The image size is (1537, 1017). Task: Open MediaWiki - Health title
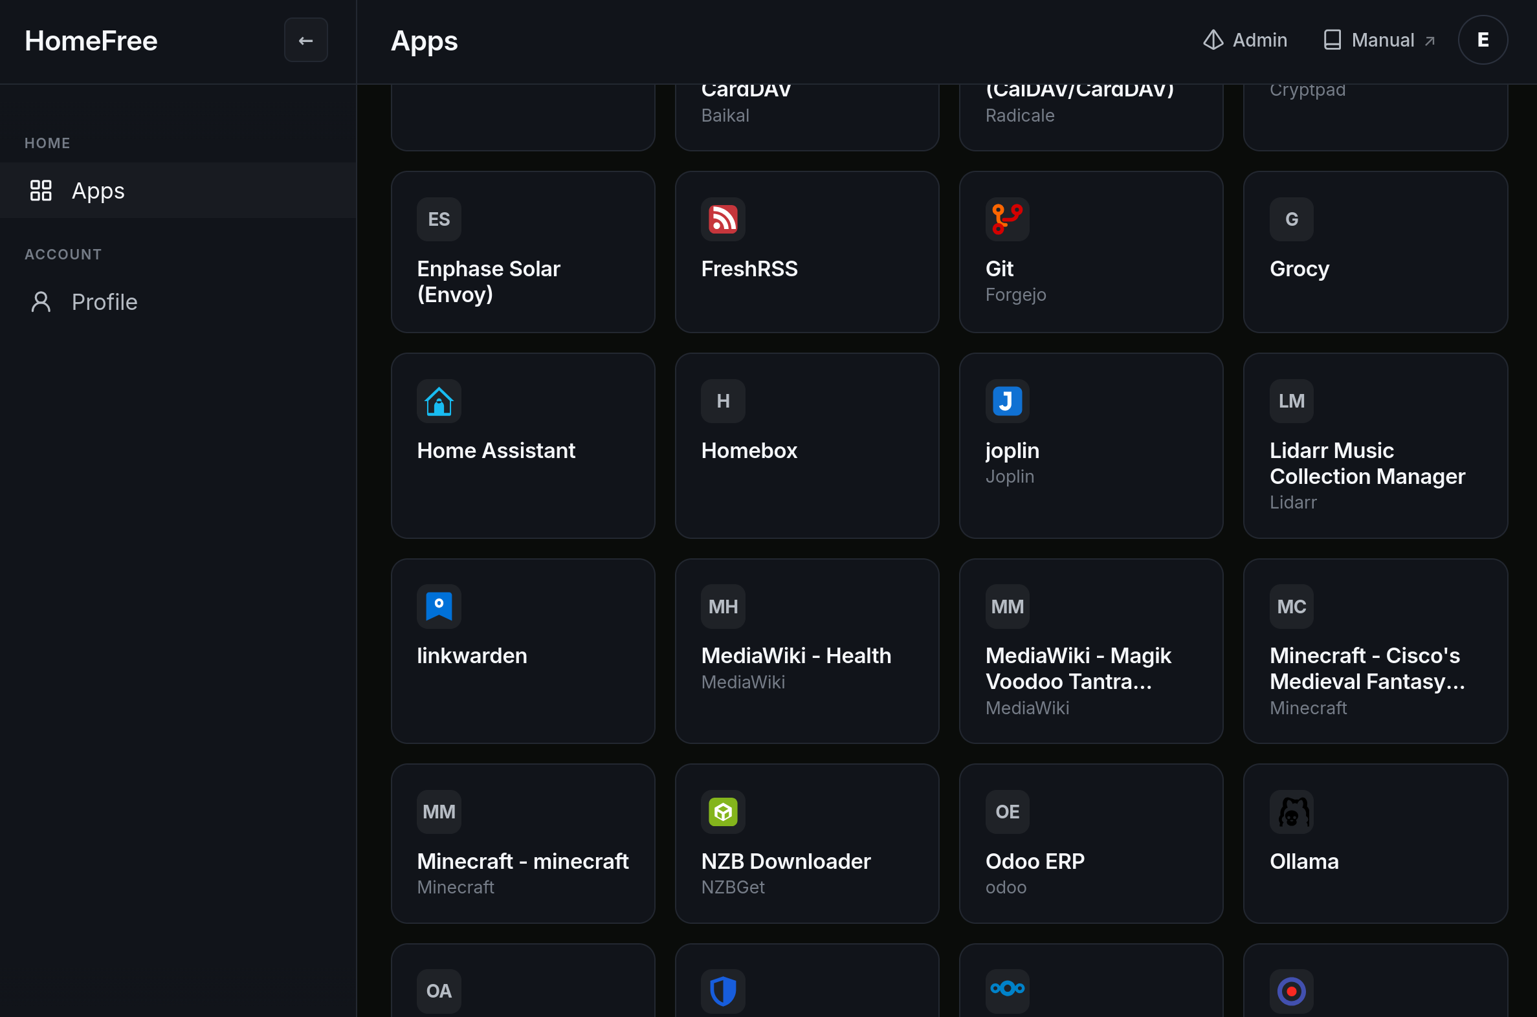point(796,656)
